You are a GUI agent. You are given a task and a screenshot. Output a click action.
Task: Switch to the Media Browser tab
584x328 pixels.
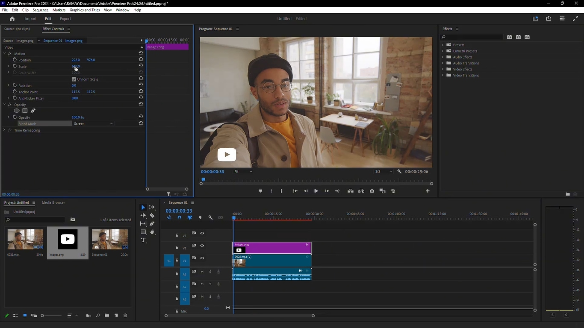53,202
